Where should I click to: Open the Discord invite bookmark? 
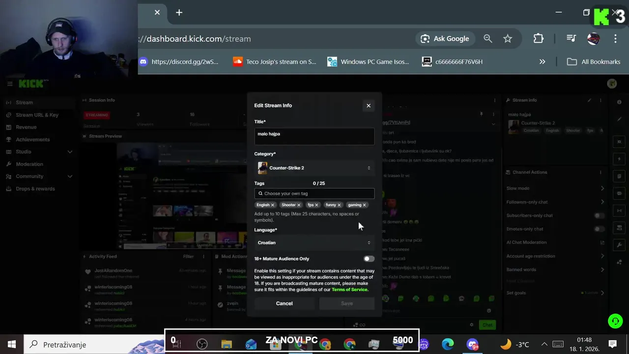pos(178,62)
